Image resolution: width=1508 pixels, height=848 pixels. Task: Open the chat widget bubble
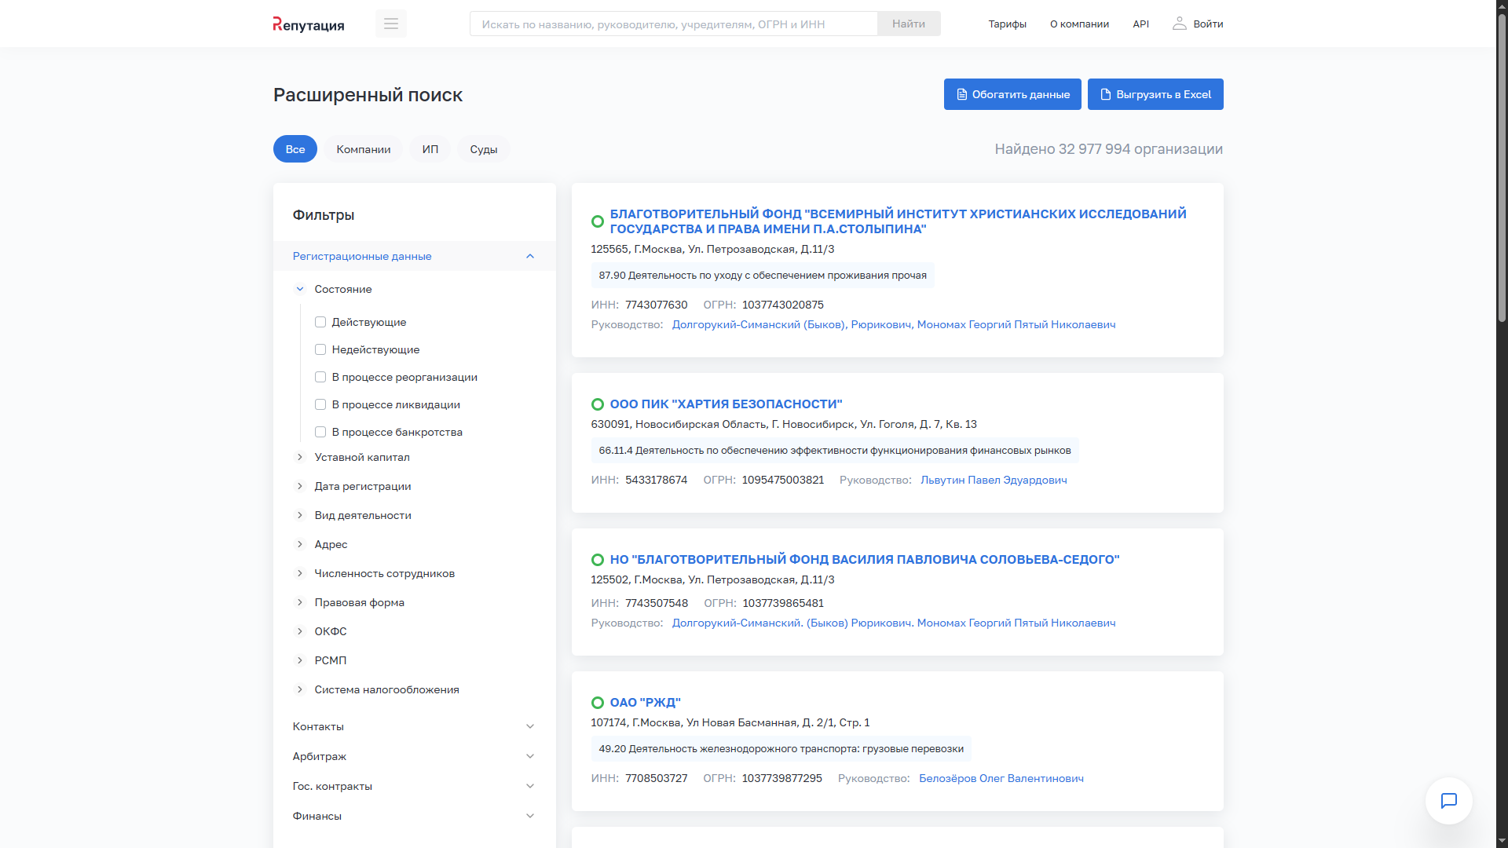(x=1448, y=800)
